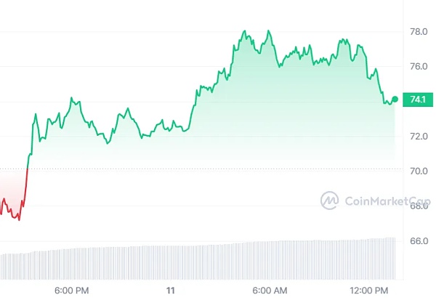
Task: Click the volume bars above the 11 date label
Action: click(x=171, y=262)
